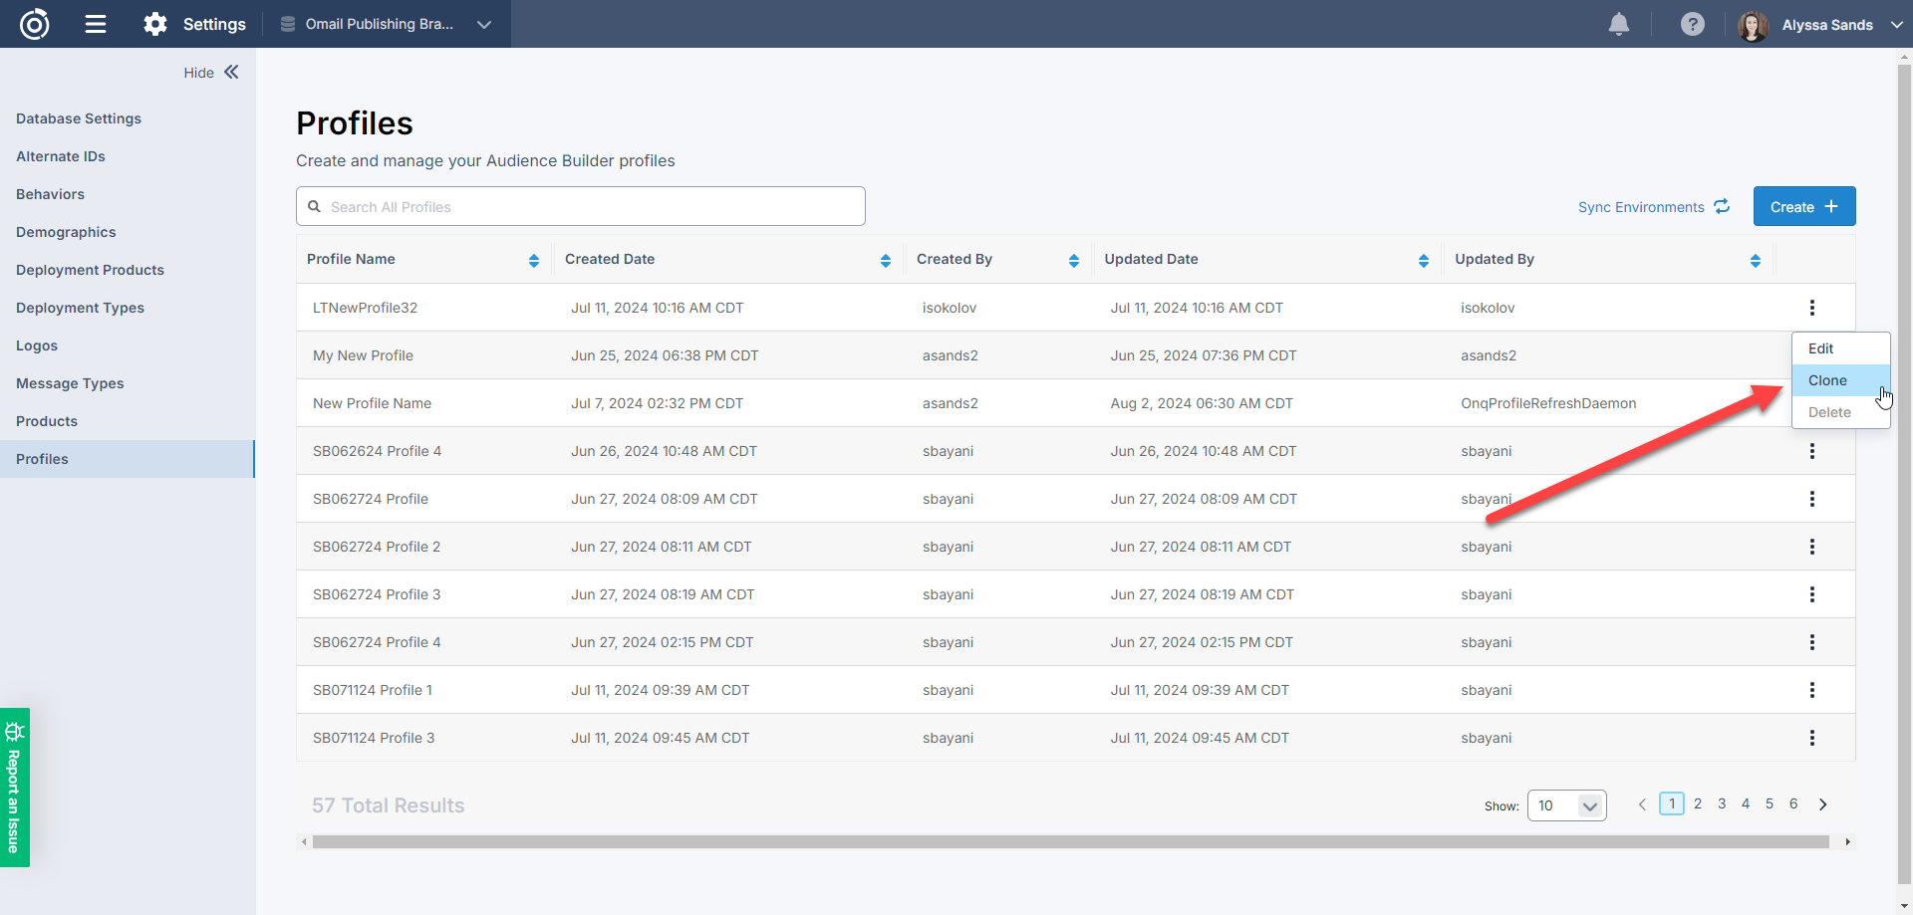Toggle sort on Updated By column
The height and width of the screenshot is (915, 1913).
[x=1755, y=260]
